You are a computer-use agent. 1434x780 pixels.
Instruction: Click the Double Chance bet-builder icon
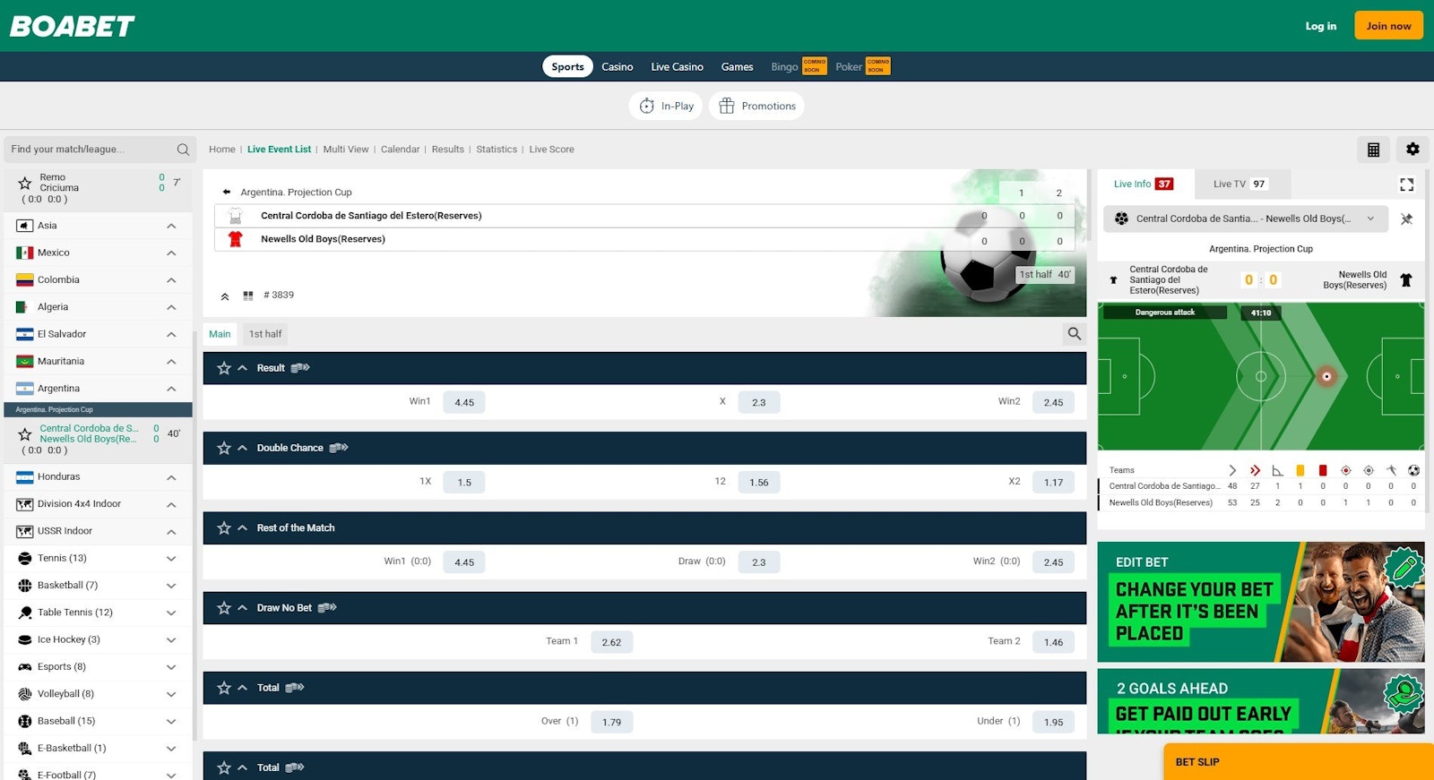[339, 448]
